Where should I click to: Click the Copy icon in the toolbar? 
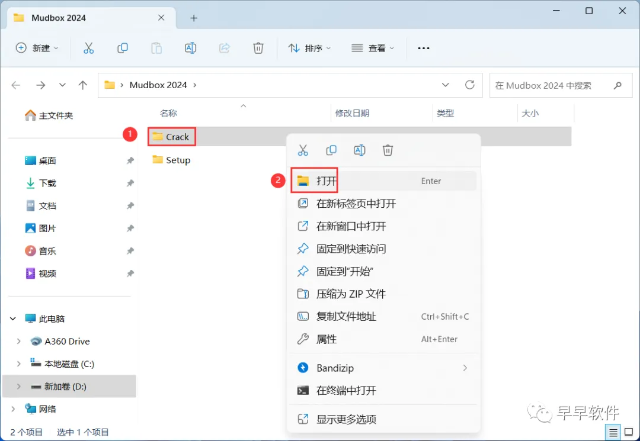pos(123,48)
